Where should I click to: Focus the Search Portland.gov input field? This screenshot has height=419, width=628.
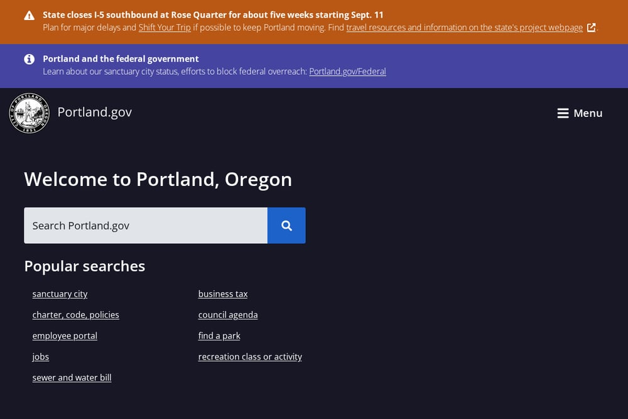coord(146,226)
